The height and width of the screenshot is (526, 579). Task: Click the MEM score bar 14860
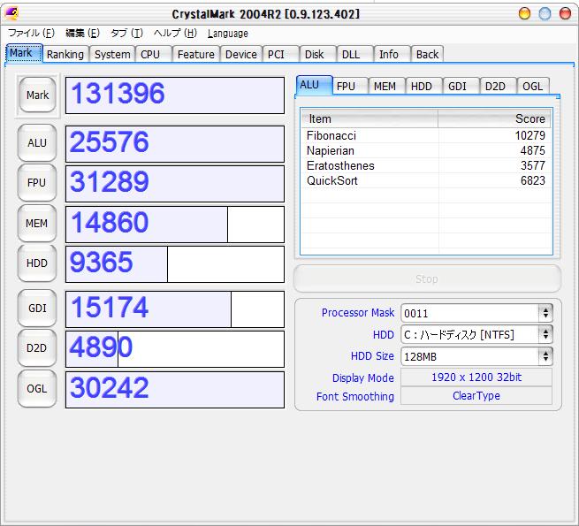pos(175,225)
